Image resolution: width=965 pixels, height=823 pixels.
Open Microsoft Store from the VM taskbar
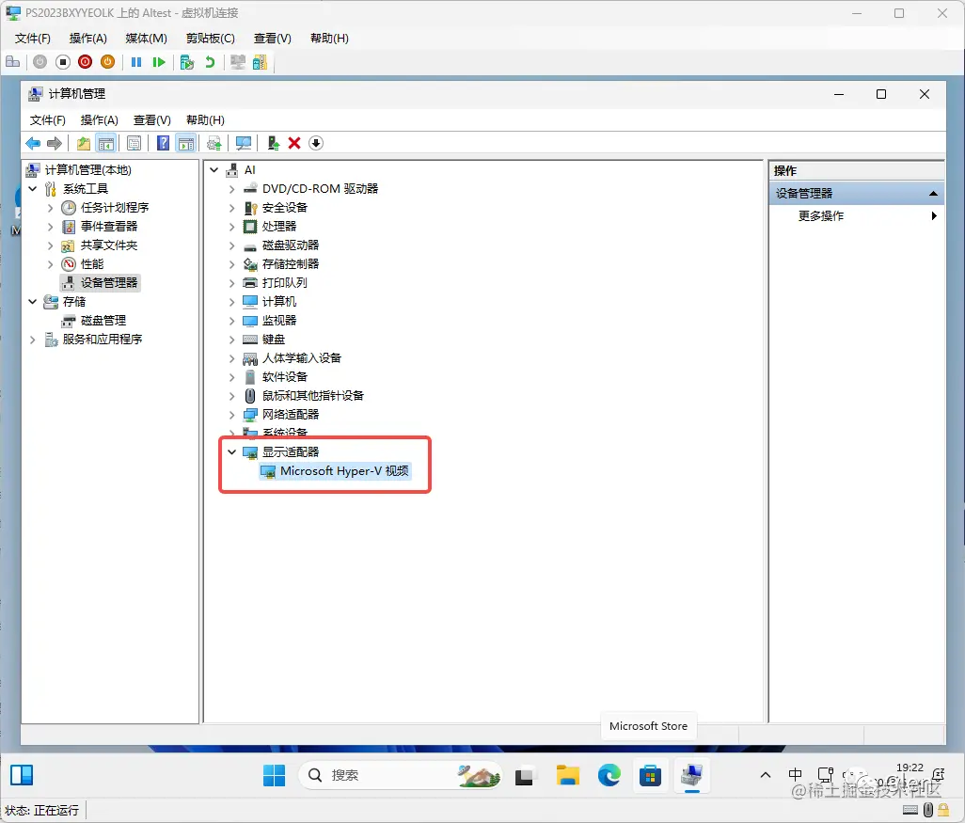[650, 776]
